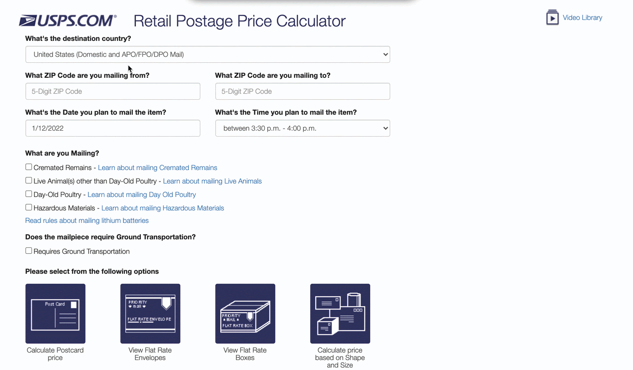
Task: Check the Cremated Remains checkbox
Action: click(28, 167)
